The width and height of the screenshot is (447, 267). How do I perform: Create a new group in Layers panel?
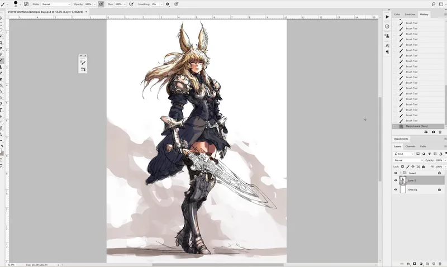pos(427,264)
